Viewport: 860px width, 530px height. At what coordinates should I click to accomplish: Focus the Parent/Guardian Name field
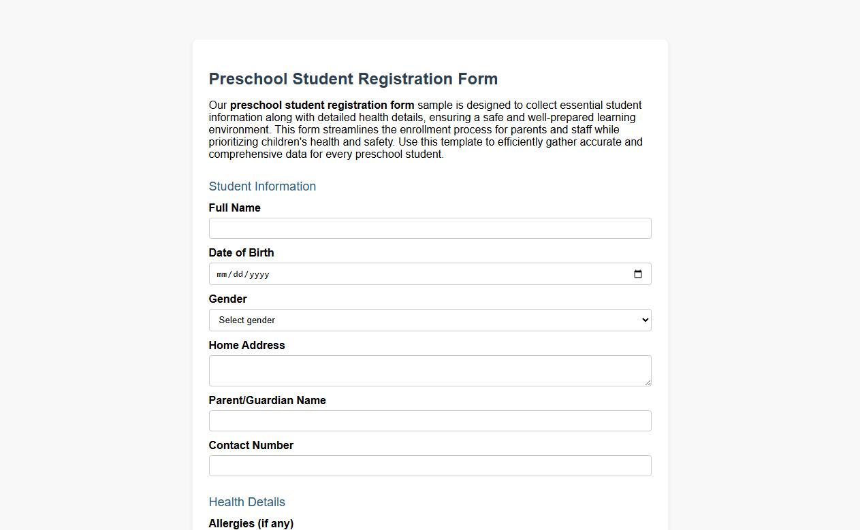pos(430,420)
